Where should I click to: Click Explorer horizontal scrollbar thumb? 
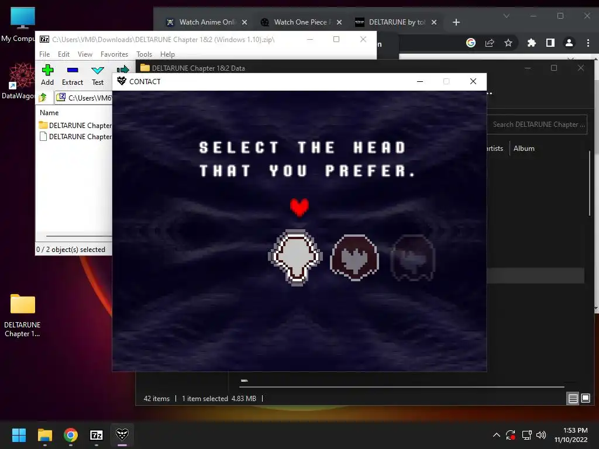tap(402, 387)
